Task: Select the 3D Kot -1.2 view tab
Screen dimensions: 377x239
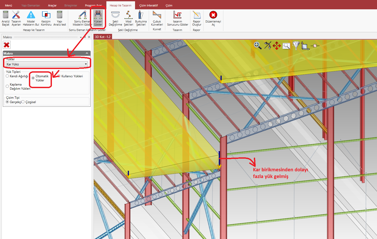Action: [103, 37]
